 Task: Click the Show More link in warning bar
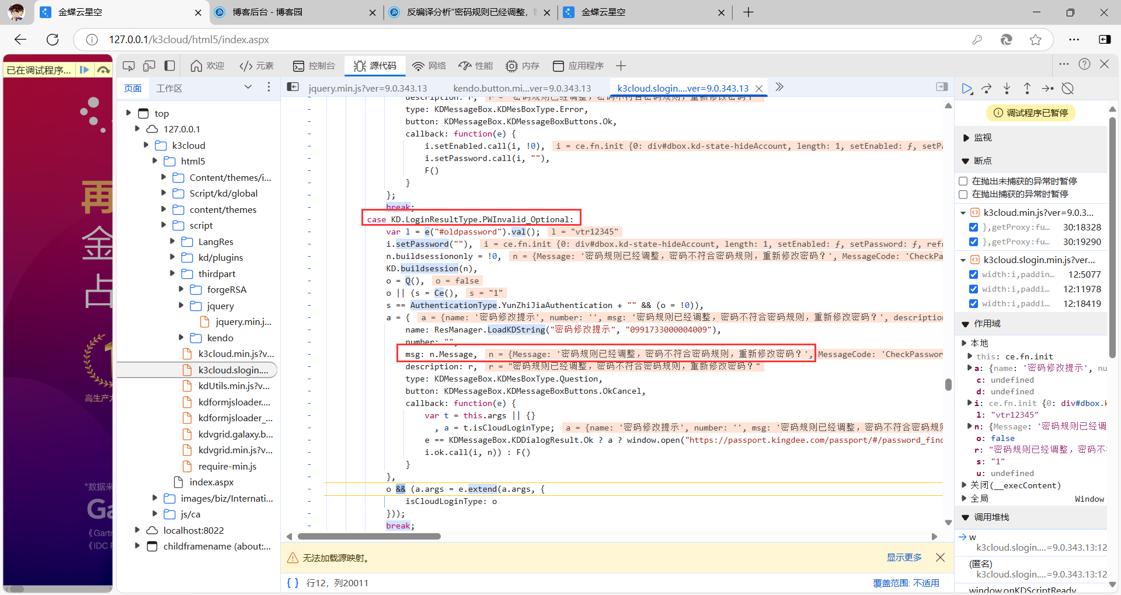(904, 557)
